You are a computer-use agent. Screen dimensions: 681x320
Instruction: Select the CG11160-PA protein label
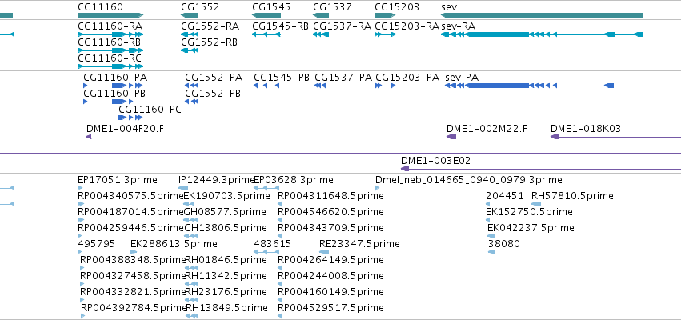point(115,78)
